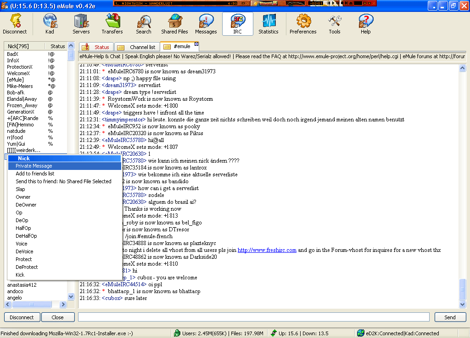The height and width of the screenshot is (338, 470).
Task: Choose DeVoice from the nick menu
Action: pyautogui.click(x=64, y=251)
